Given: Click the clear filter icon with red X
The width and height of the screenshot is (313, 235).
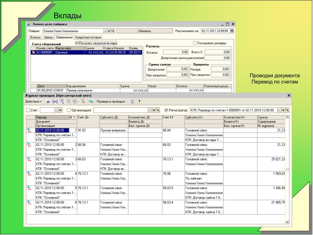Looking at the screenshot, I should point(83,101).
